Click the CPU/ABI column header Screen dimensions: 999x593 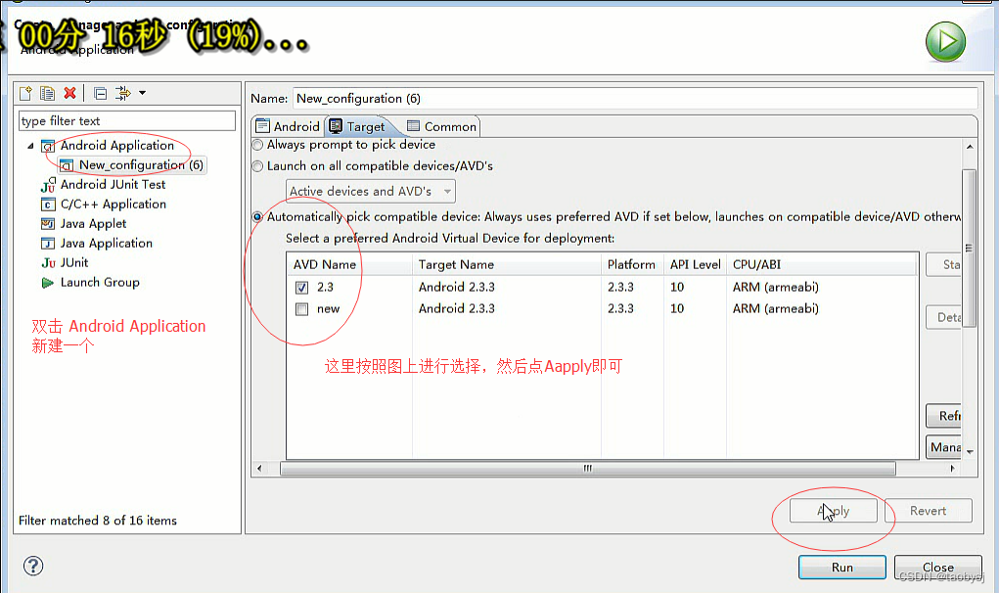pyautogui.click(x=822, y=264)
